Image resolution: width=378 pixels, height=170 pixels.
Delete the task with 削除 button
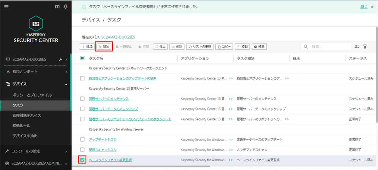[177, 47]
